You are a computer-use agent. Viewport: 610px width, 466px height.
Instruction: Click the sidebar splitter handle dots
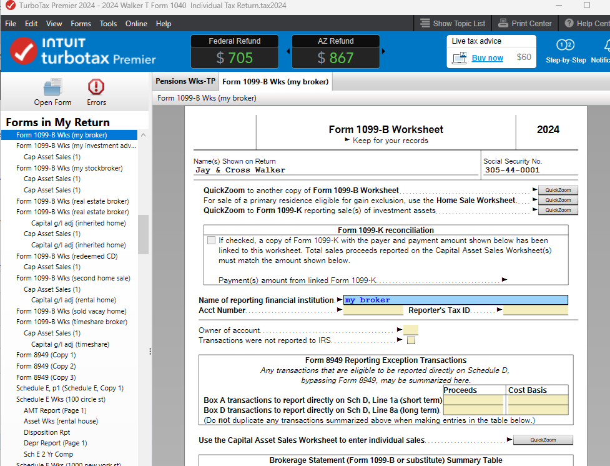[150, 352]
